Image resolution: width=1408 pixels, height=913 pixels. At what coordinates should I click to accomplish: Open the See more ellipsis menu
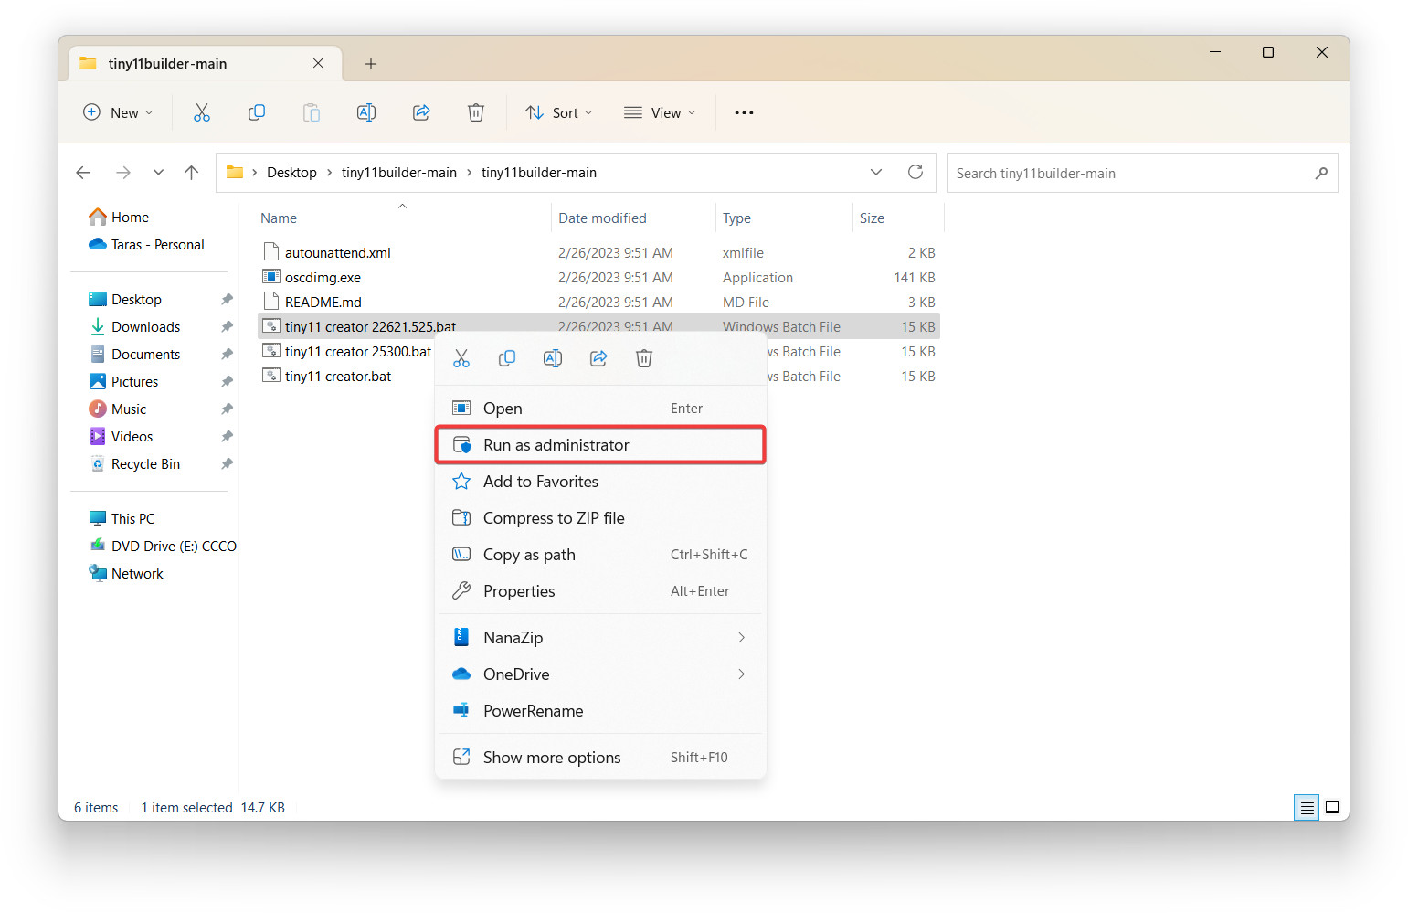pos(744,112)
